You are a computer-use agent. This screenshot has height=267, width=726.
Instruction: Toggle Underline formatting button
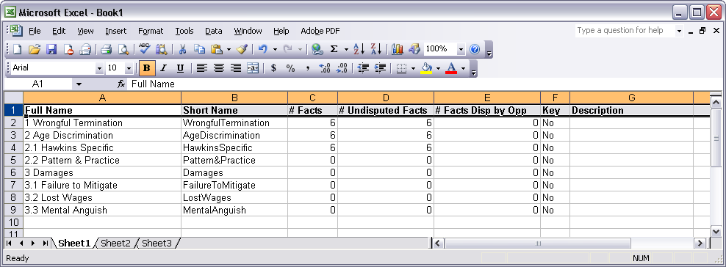tap(181, 68)
